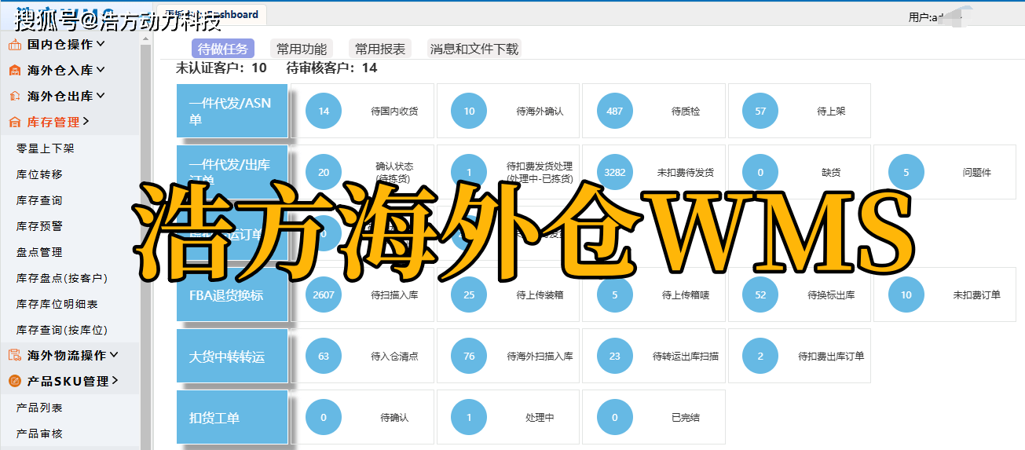
Task: Open 库存盘点(按客户) menu item
Action: 61,278
